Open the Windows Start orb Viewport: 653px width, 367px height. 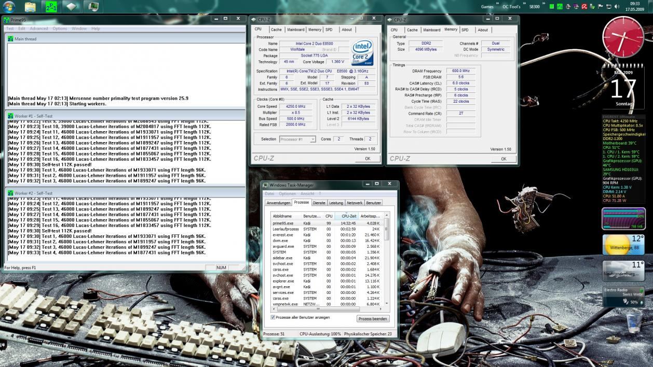pos(9,7)
